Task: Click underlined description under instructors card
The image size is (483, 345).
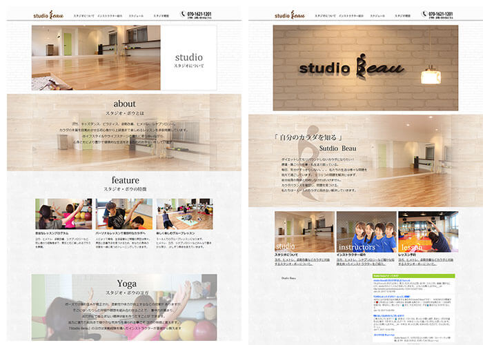Action: point(365,262)
